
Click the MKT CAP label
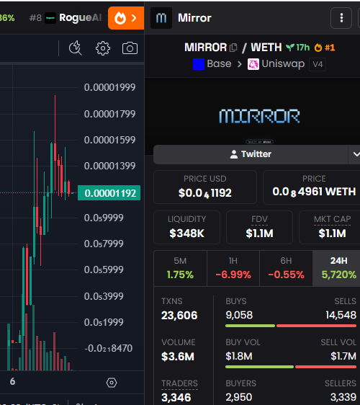pos(332,219)
